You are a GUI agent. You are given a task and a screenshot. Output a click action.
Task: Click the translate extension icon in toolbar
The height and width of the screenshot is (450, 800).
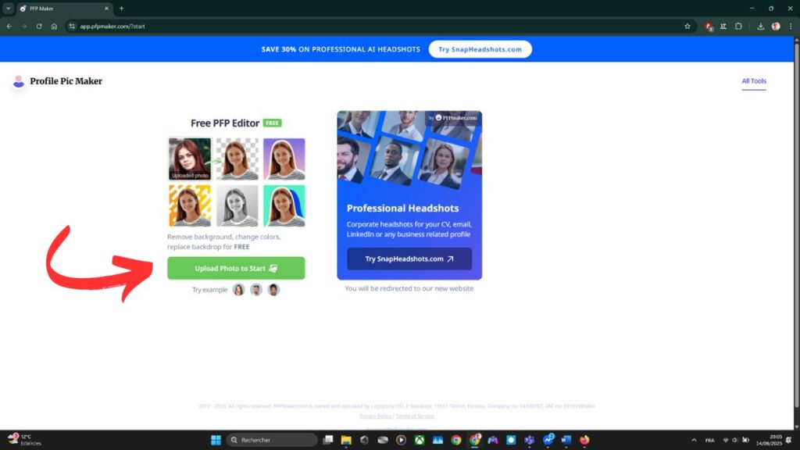coord(723,26)
